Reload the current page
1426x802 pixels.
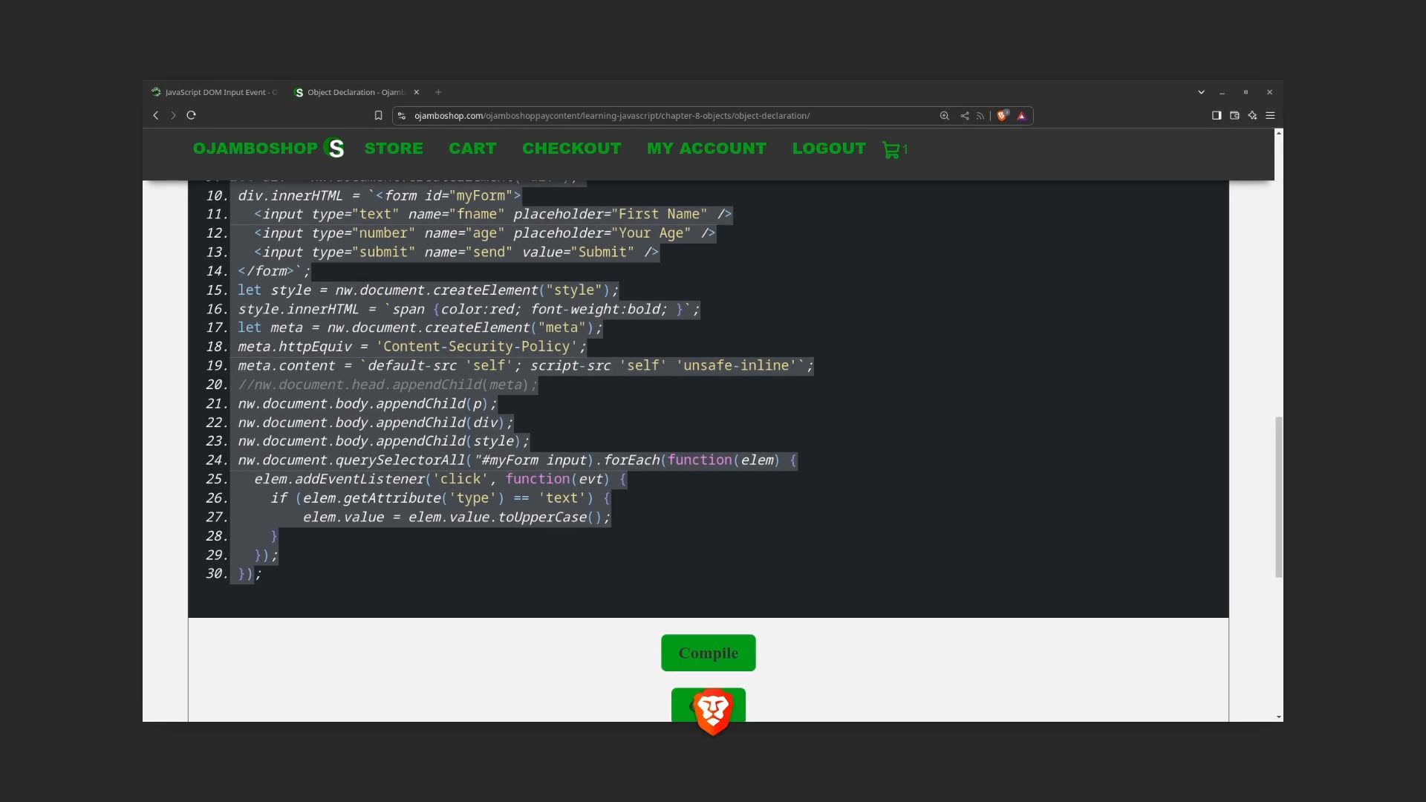click(x=191, y=115)
